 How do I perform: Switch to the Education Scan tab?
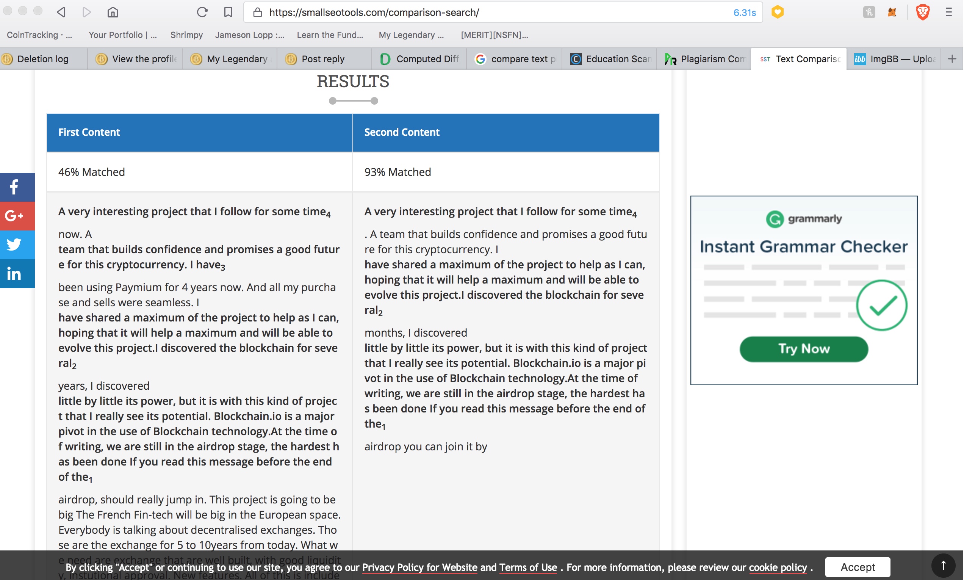click(609, 59)
